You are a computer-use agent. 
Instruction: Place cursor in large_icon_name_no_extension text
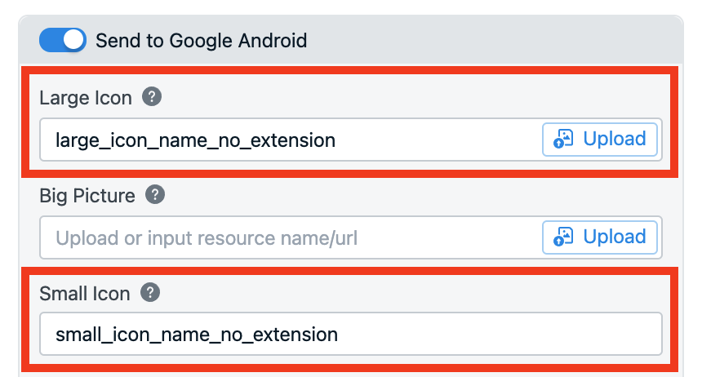point(195,140)
